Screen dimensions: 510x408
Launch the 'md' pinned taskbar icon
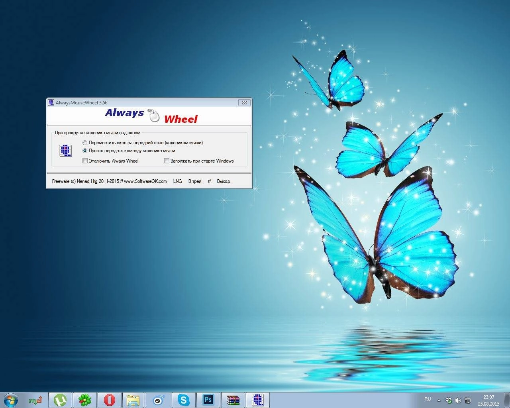click(35, 400)
